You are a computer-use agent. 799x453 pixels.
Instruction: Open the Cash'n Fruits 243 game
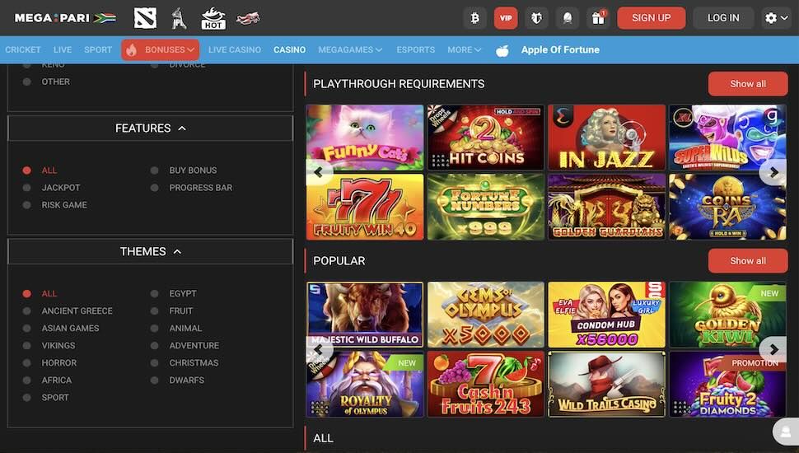click(x=486, y=384)
